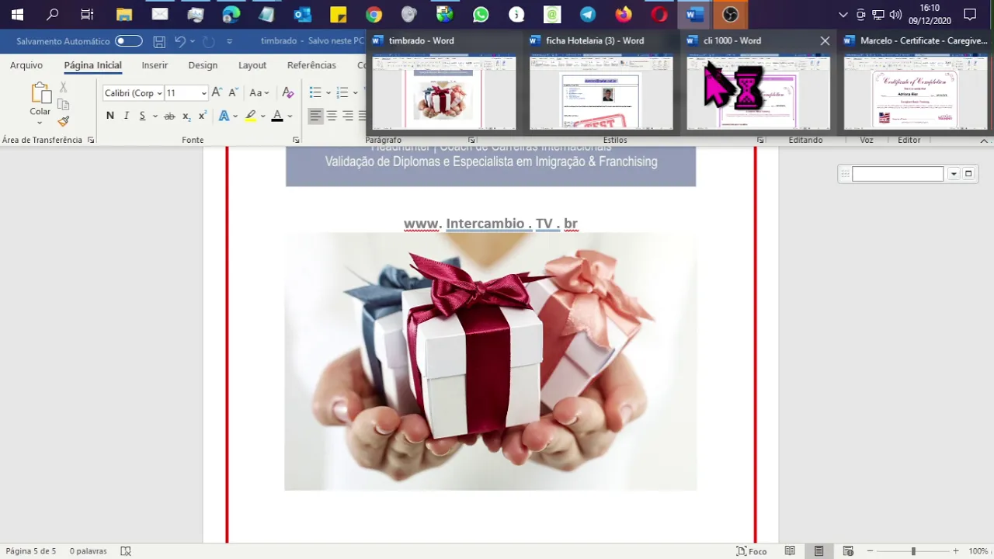
Task: Open the ficha Hotelaria (3) Word preview
Action: click(601, 92)
